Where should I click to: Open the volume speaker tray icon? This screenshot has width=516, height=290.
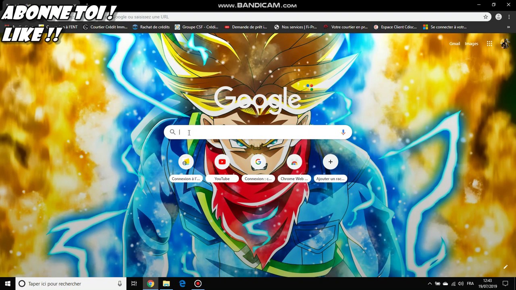point(461,284)
